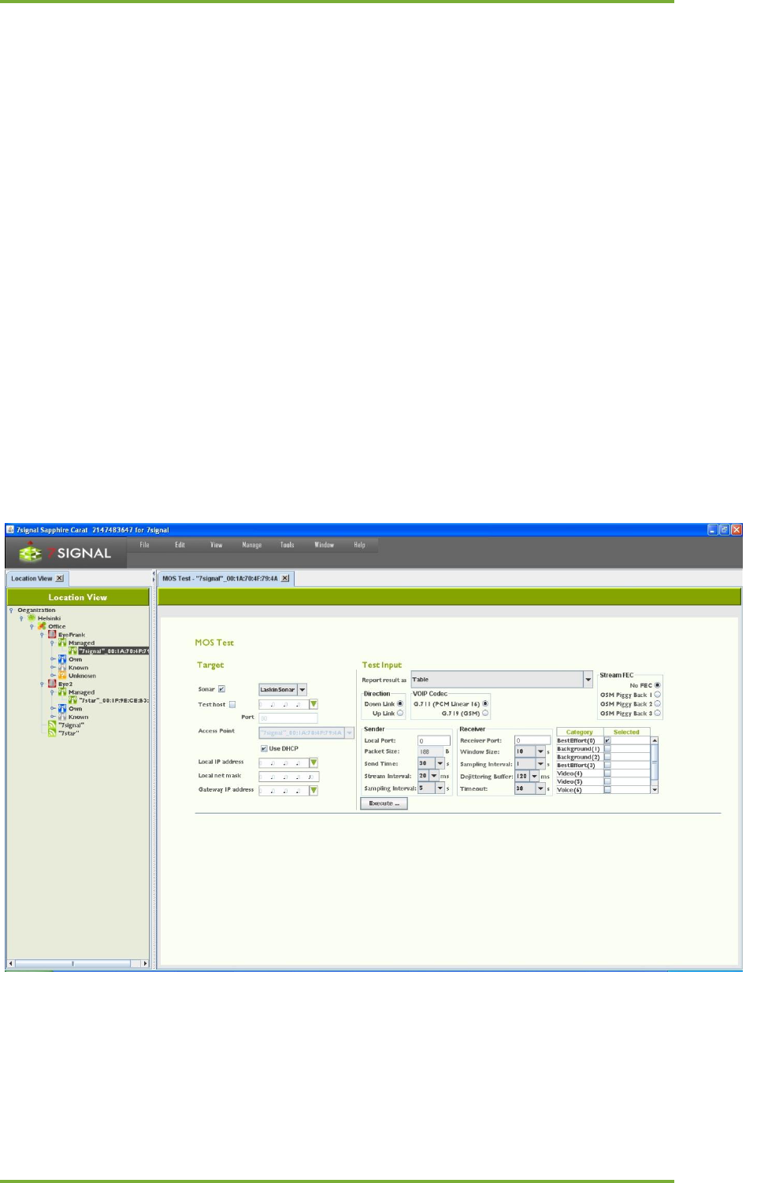Open the Timeout dropdown
The height and width of the screenshot is (1183, 757).
(x=540, y=788)
